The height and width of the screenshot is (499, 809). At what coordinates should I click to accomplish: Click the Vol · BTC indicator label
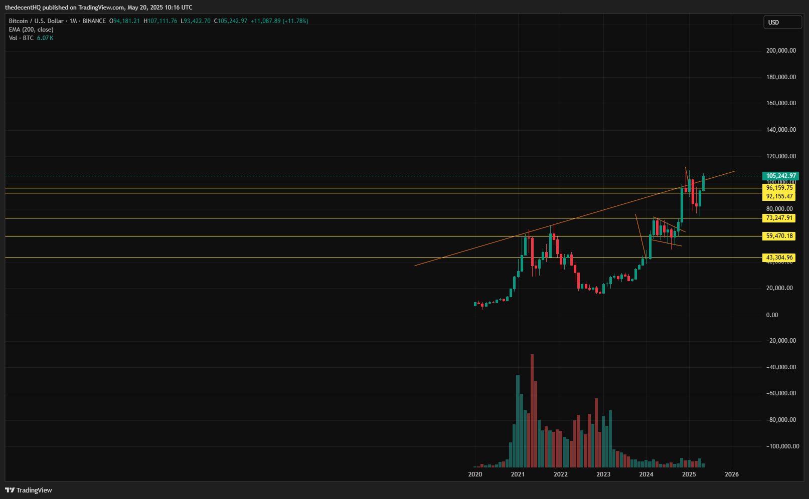(x=21, y=38)
